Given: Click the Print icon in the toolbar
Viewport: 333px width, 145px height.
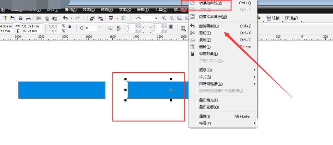Looking at the screenshot, I should [x=28, y=18].
